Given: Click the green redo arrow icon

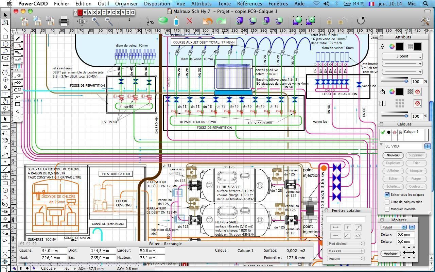Looking at the screenshot, I should click(221, 21).
